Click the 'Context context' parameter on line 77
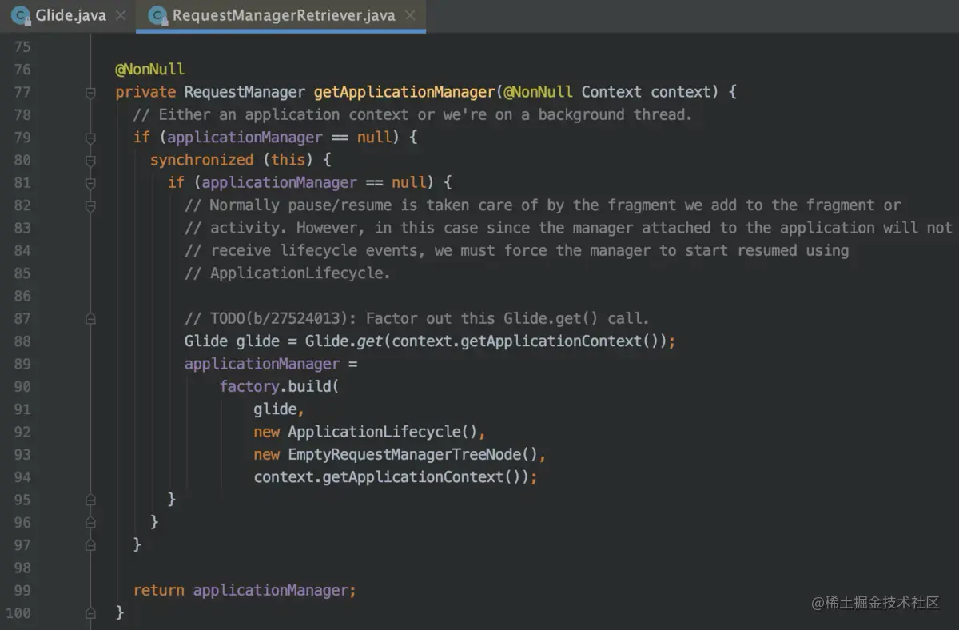 coord(645,92)
